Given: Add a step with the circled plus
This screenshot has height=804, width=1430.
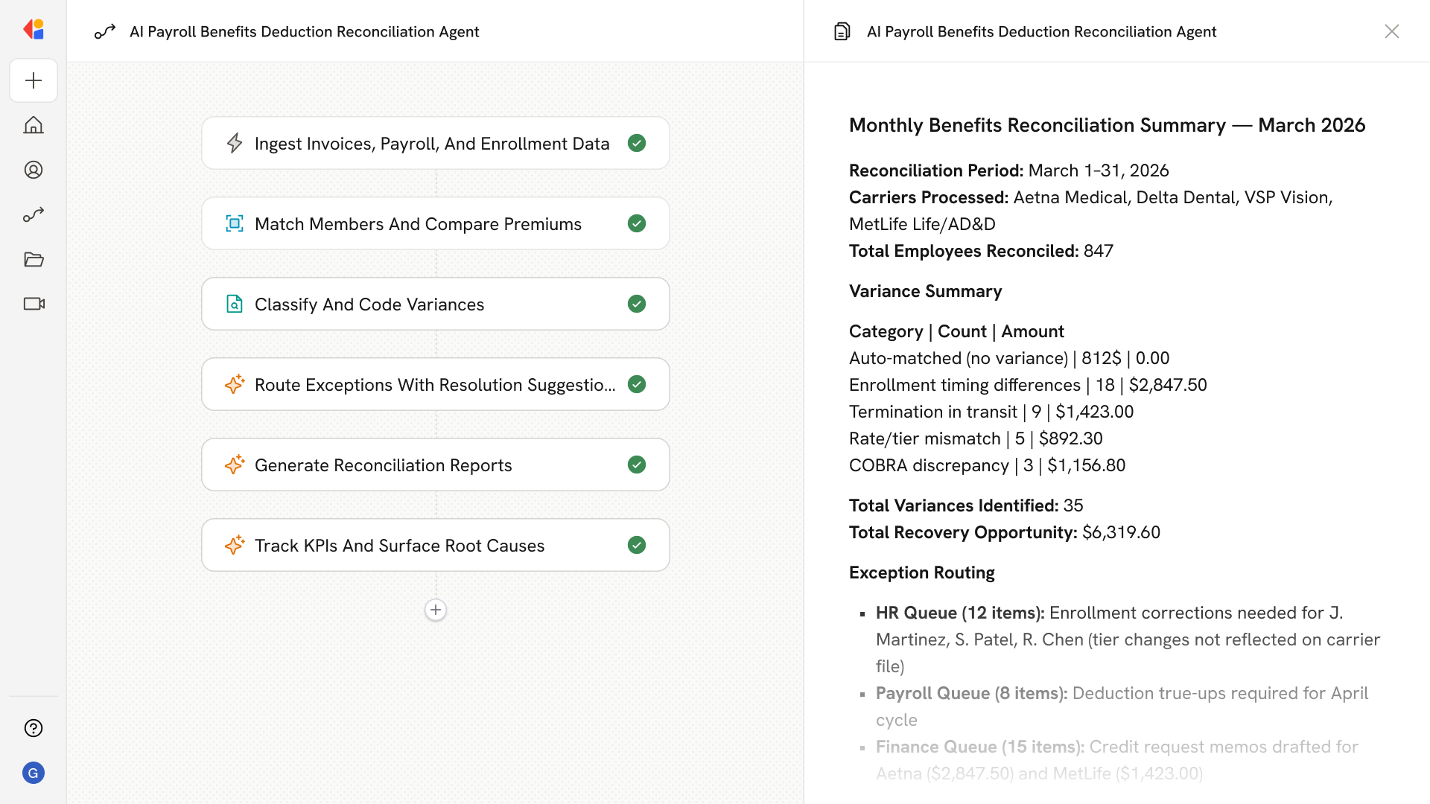Looking at the screenshot, I should tap(436, 610).
